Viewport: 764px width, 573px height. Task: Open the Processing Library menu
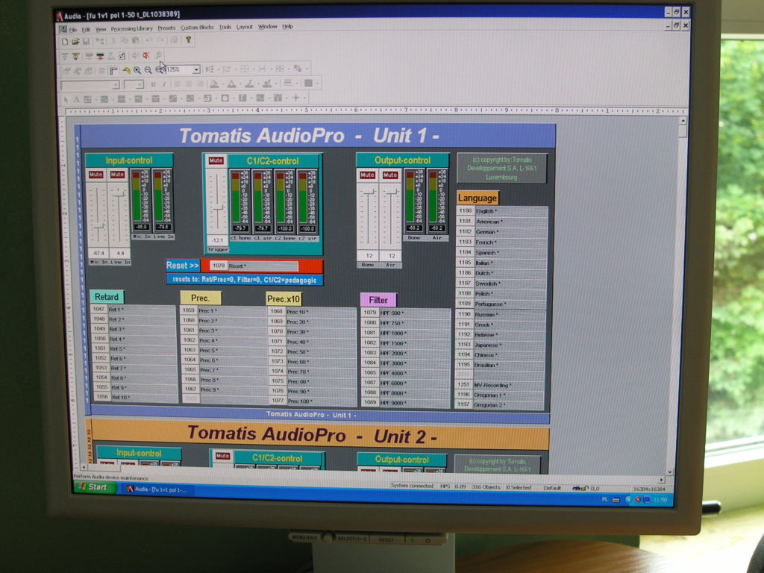click(x=131, y=29)
